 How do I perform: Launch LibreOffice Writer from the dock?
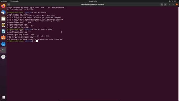coord(3,31)
